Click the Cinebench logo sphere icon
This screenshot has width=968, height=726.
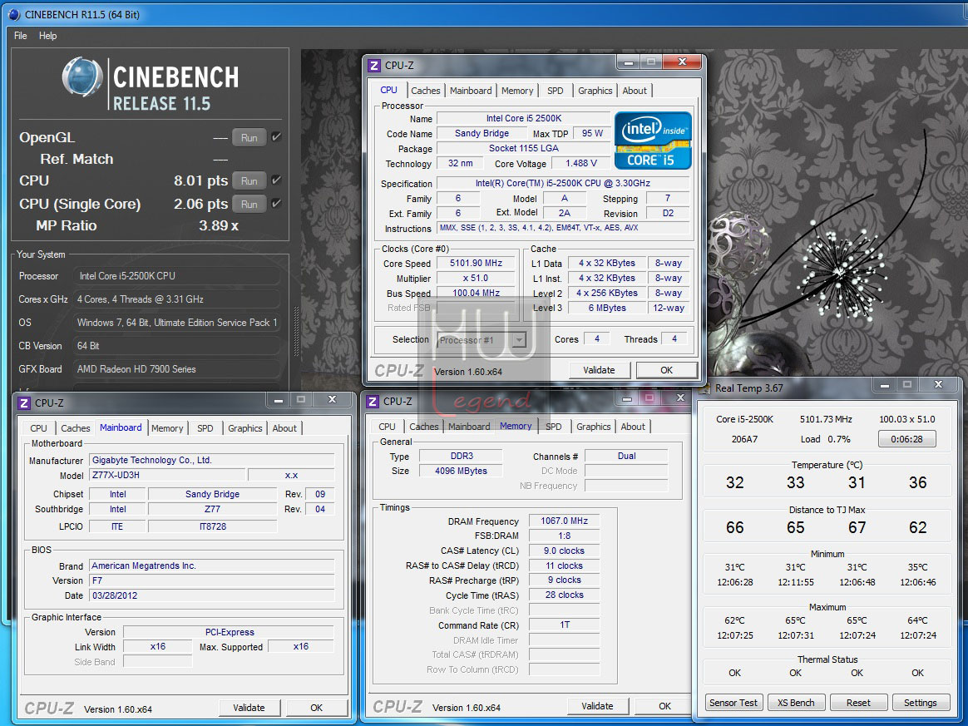coord(82,77)
